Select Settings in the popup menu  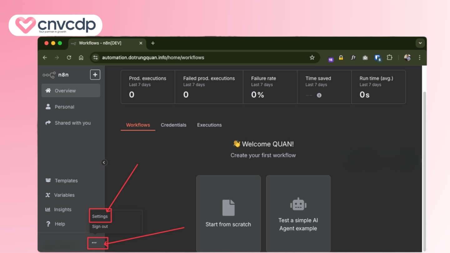(100, 216)
